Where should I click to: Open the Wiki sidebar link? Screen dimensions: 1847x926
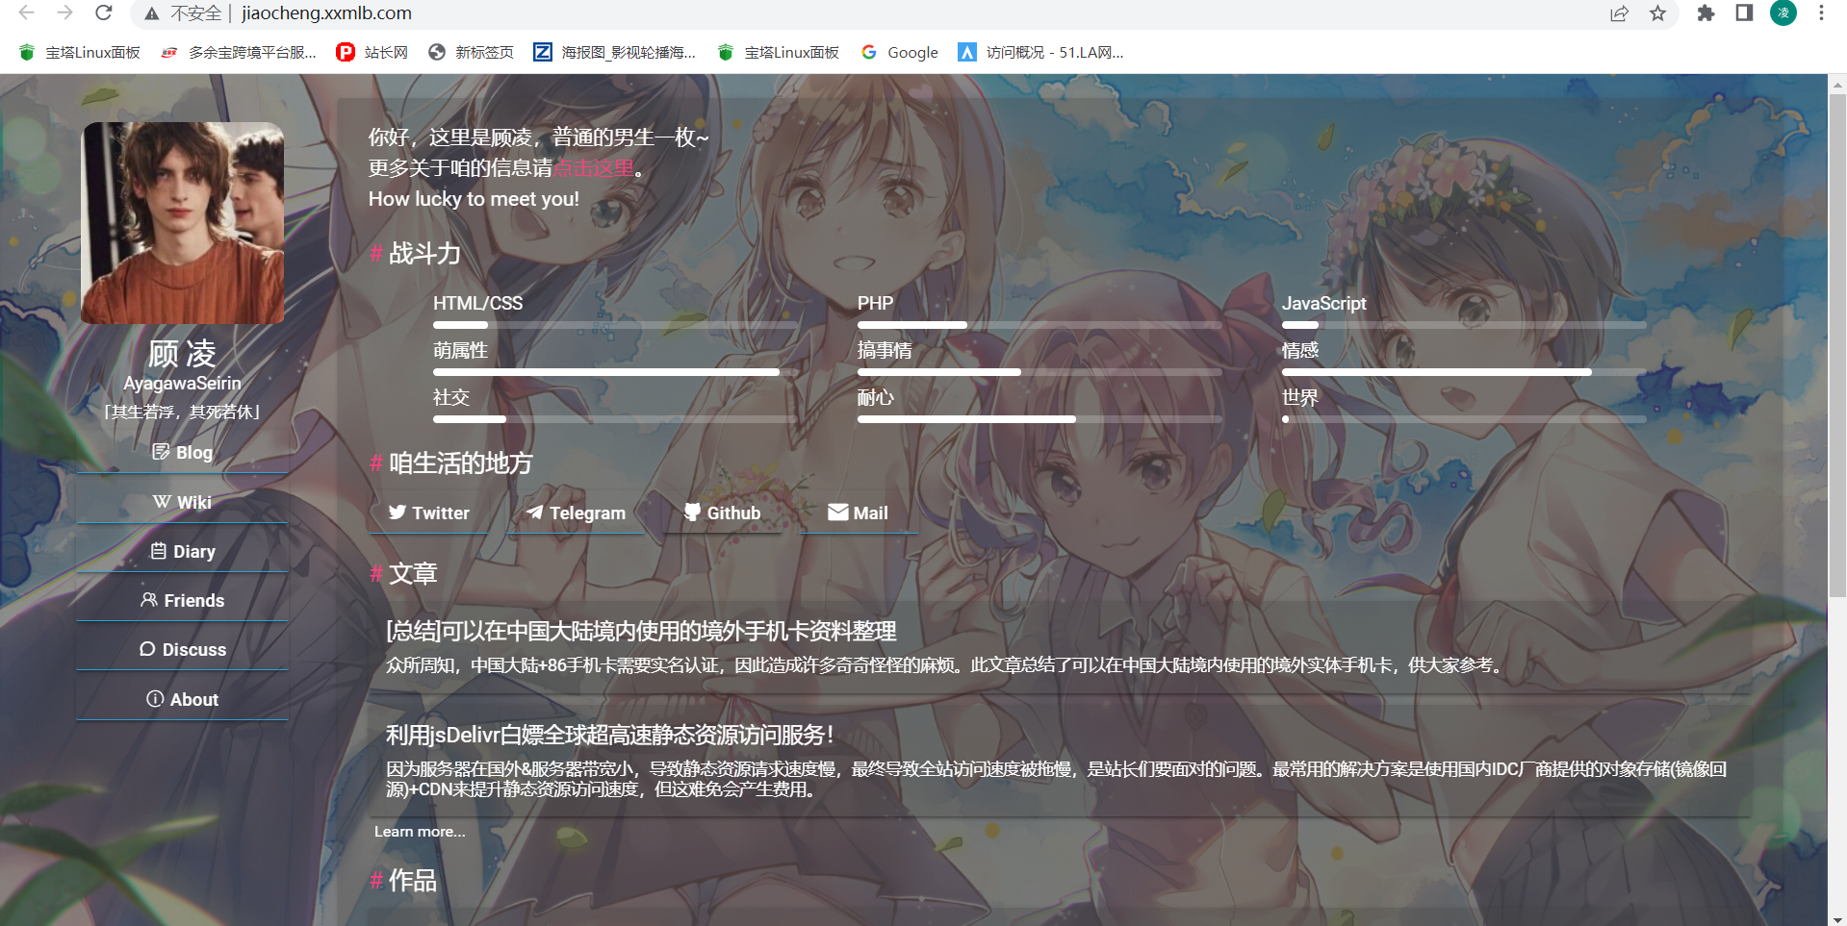coord(182,502)
